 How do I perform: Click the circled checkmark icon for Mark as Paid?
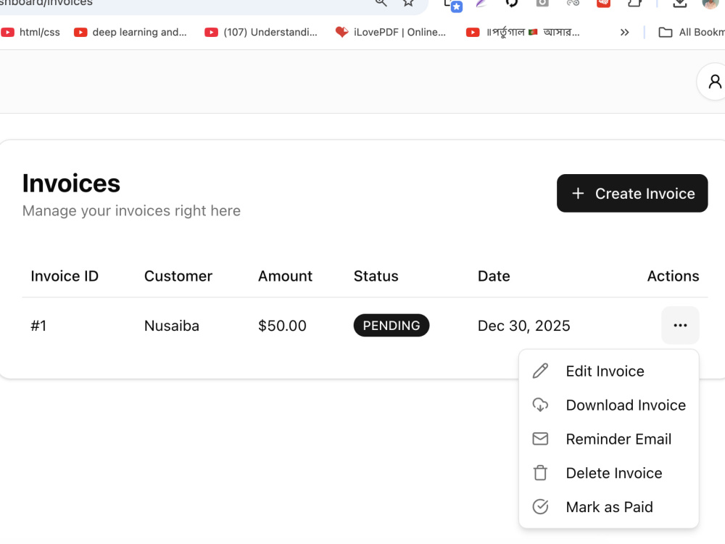coord(540,506)
